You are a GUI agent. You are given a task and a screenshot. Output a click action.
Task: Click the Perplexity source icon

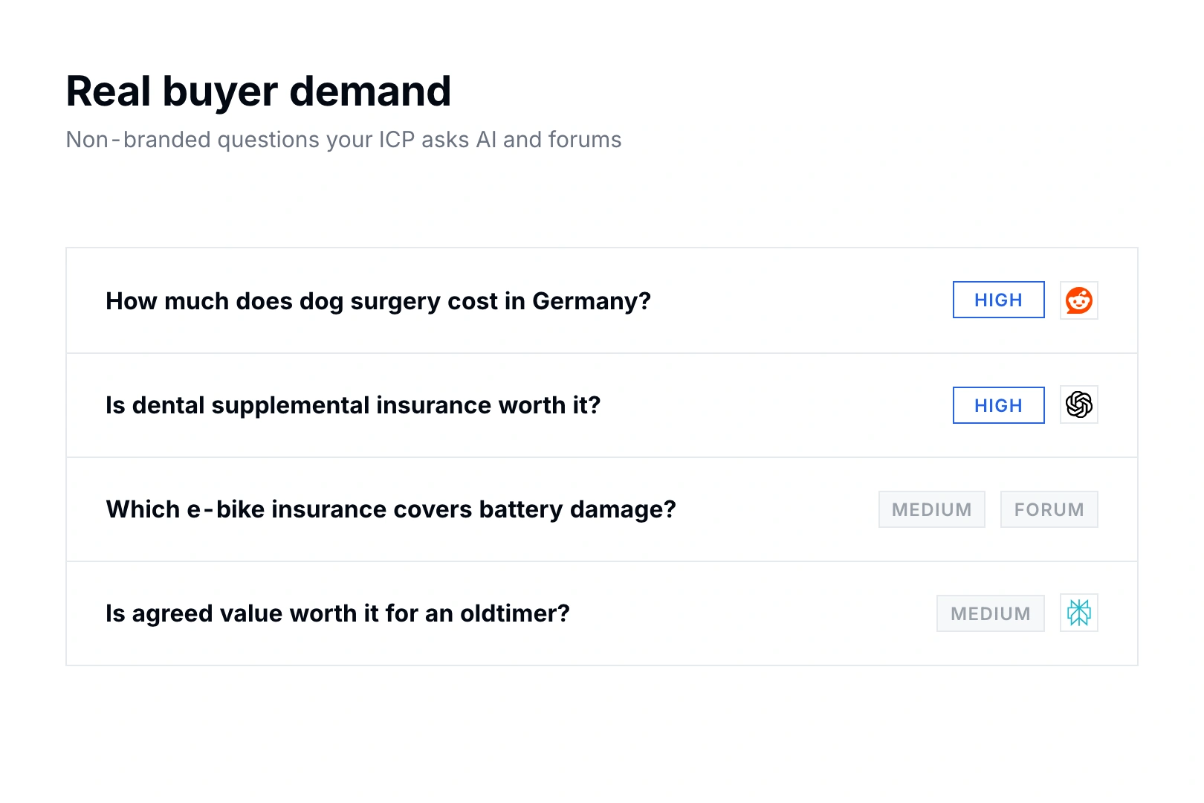tap(1078, 613)
